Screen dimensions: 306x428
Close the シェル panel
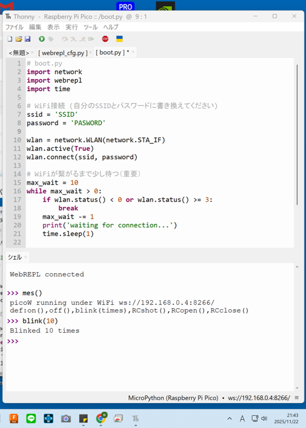pos(25,257)
